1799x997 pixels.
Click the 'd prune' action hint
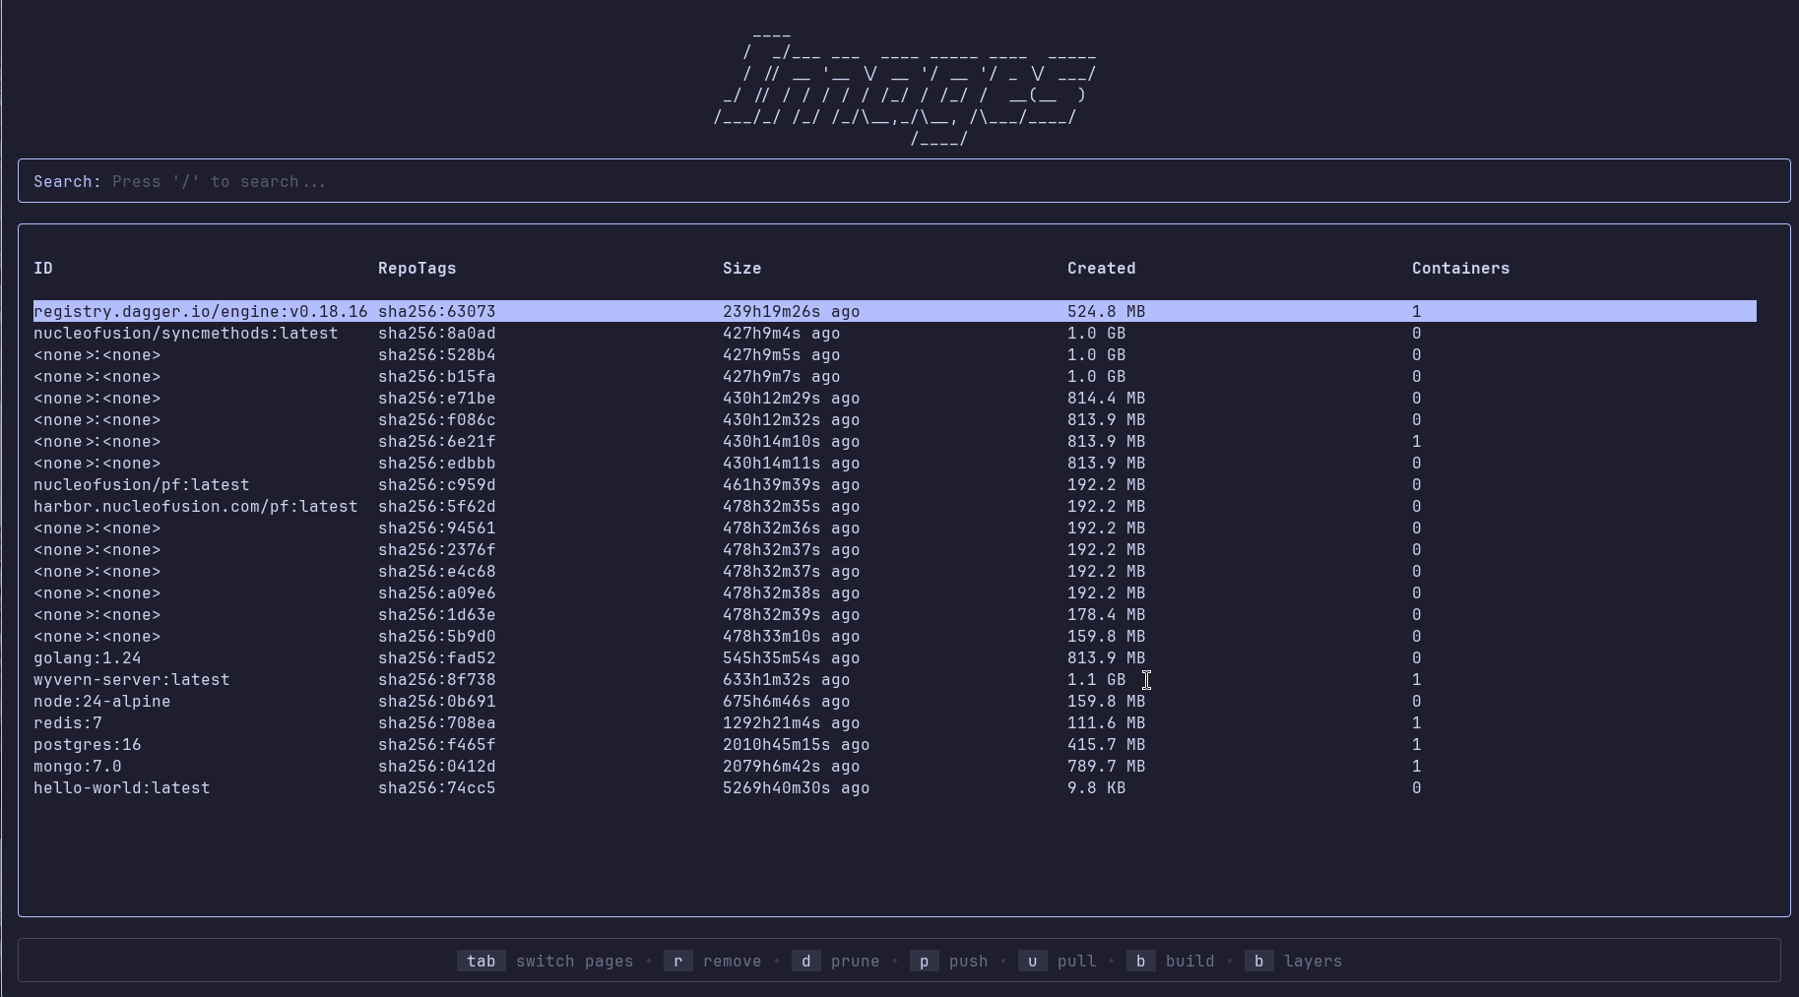[838, 961]
